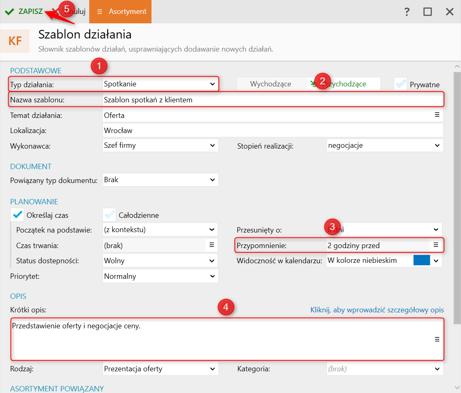Open the help question mark icon
Viewport: 461px width, 393px height.
coord(407,12)
